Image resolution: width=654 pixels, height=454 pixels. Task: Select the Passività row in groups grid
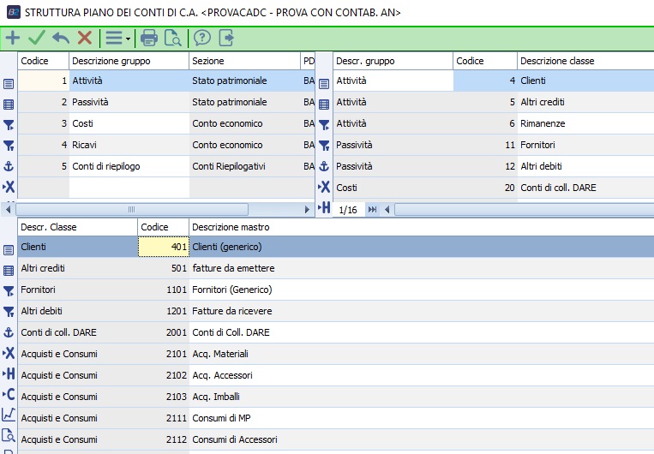[129, 102]
